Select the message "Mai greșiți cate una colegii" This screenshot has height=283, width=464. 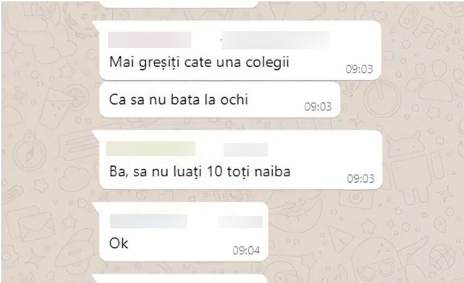(199, 63)
